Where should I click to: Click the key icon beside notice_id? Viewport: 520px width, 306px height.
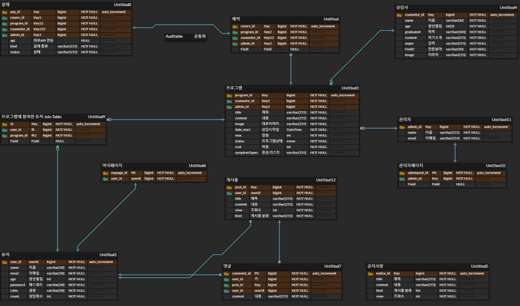(370, 274)
